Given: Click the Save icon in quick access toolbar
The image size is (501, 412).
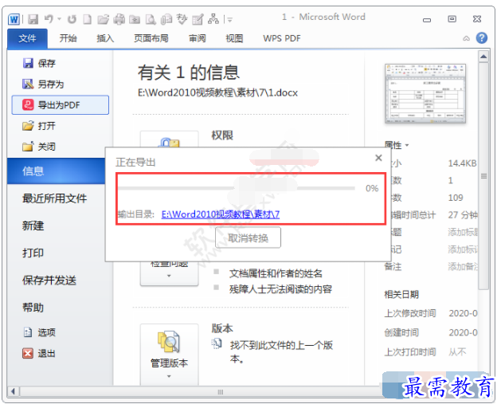Looking at the screenshot, I should click(x=33, y=19).
